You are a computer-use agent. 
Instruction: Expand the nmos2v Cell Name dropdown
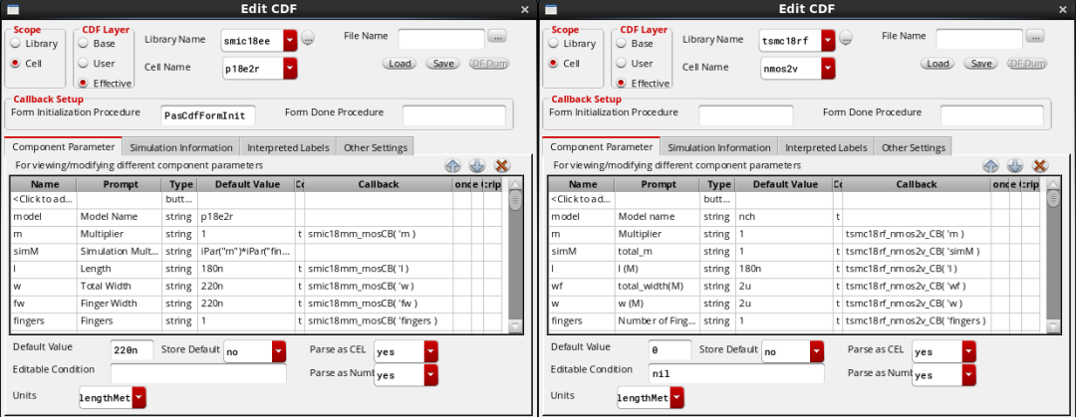pyautogui.click(x=828, y=68)
